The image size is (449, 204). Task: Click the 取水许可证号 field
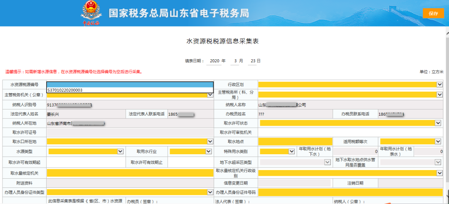pyautogui.click(x=130, y=132)
